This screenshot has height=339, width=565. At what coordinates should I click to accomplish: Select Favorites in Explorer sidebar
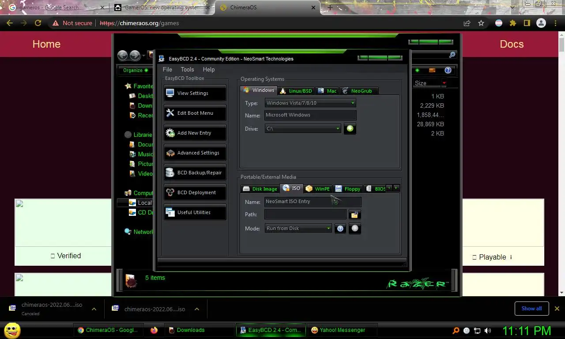pyautogui.click(x=139, y=86)
